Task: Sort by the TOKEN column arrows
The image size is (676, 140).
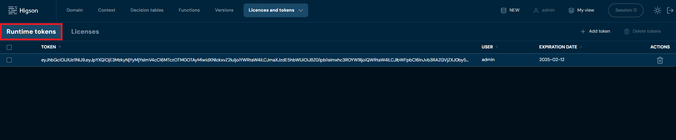Action: [60, 47]
